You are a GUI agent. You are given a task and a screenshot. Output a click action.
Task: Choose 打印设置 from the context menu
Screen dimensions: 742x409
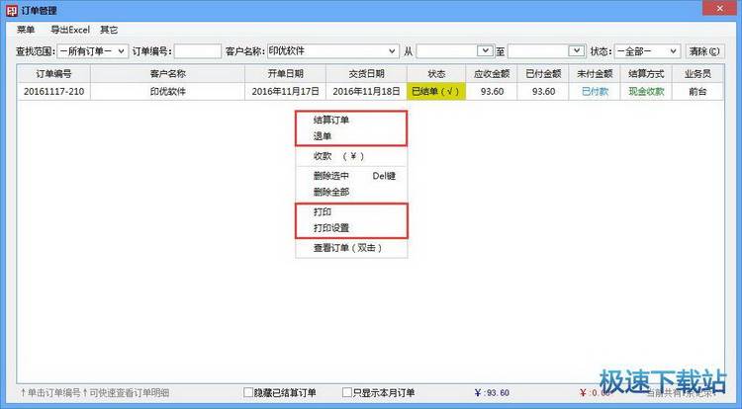tap(351, 228)
